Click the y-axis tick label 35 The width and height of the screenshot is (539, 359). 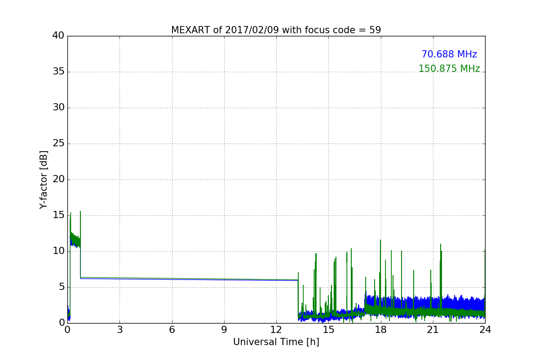[x=58, y=72]
